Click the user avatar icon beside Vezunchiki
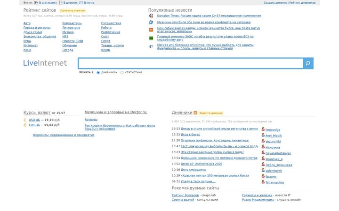 [x=263, y=141]
